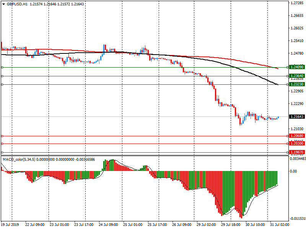
Task: Select right handle of the 1.23230 green line
Action: click(288, 84)
